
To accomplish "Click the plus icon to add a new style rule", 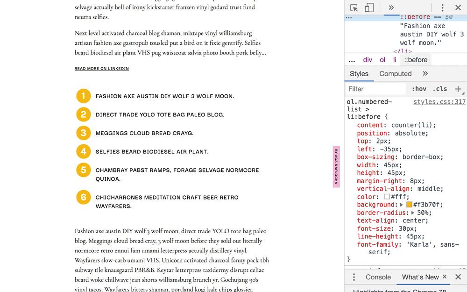I will [458, 88].
